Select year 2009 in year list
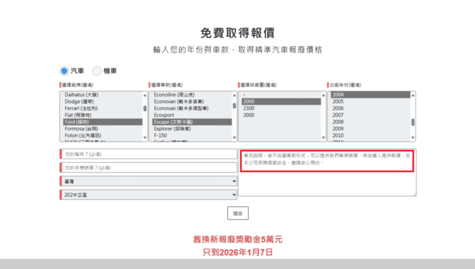The height and width of the screenshot is (269, 475). [370, 129]
